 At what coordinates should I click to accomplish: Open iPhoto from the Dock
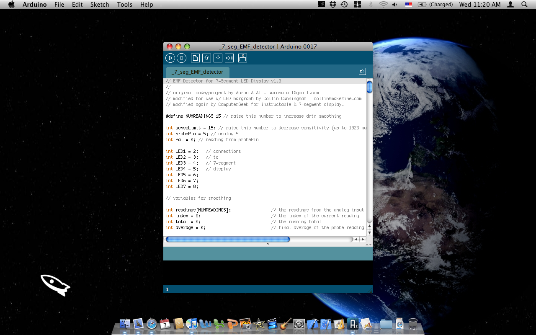click(245, 324)
